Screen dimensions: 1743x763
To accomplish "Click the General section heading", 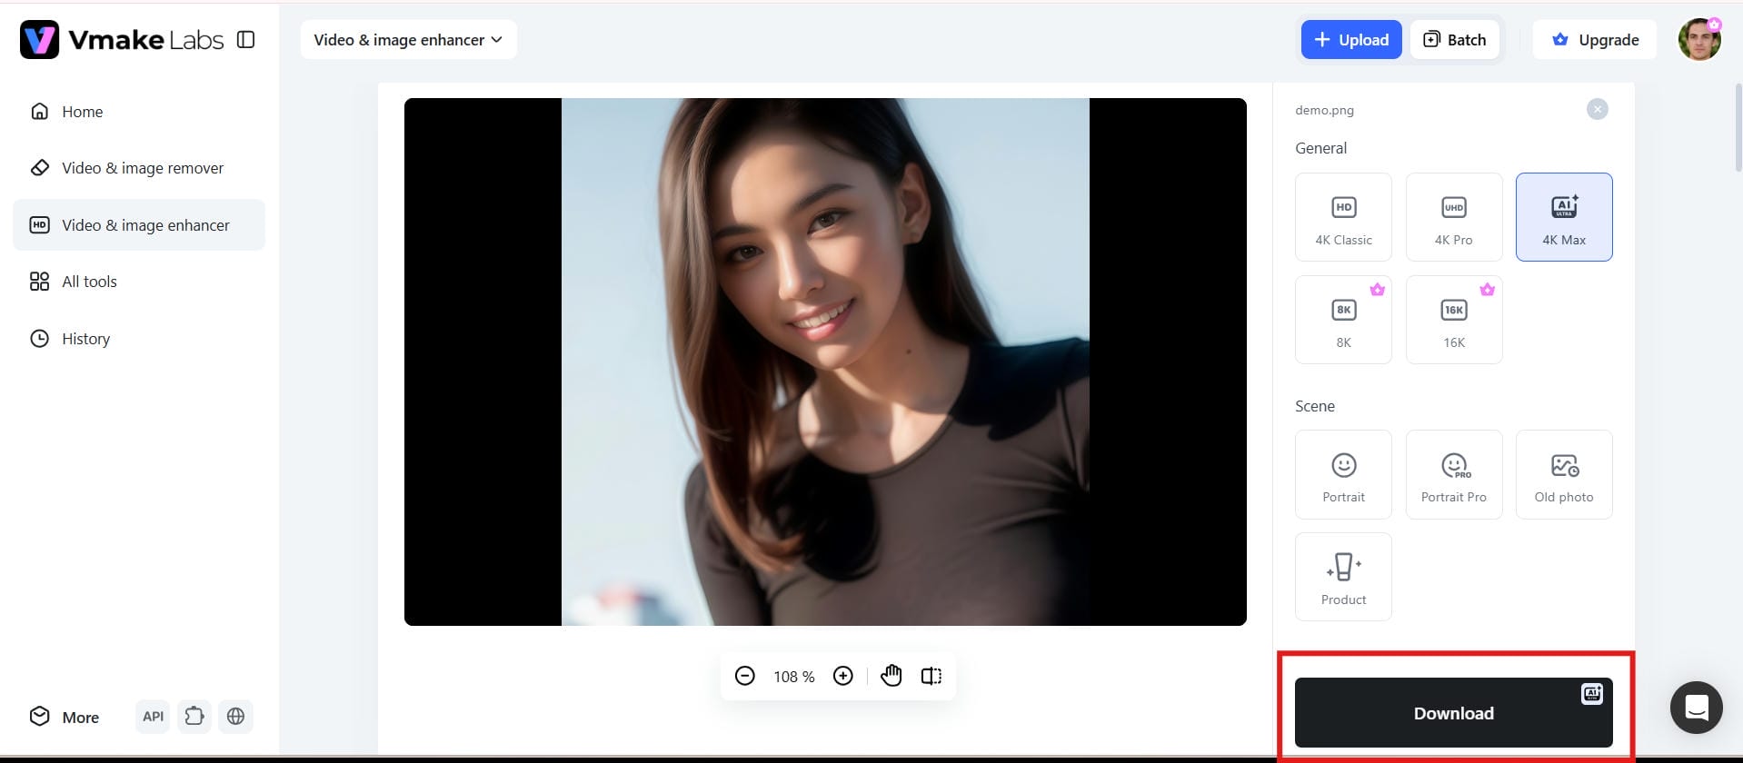I will 1320,148.
